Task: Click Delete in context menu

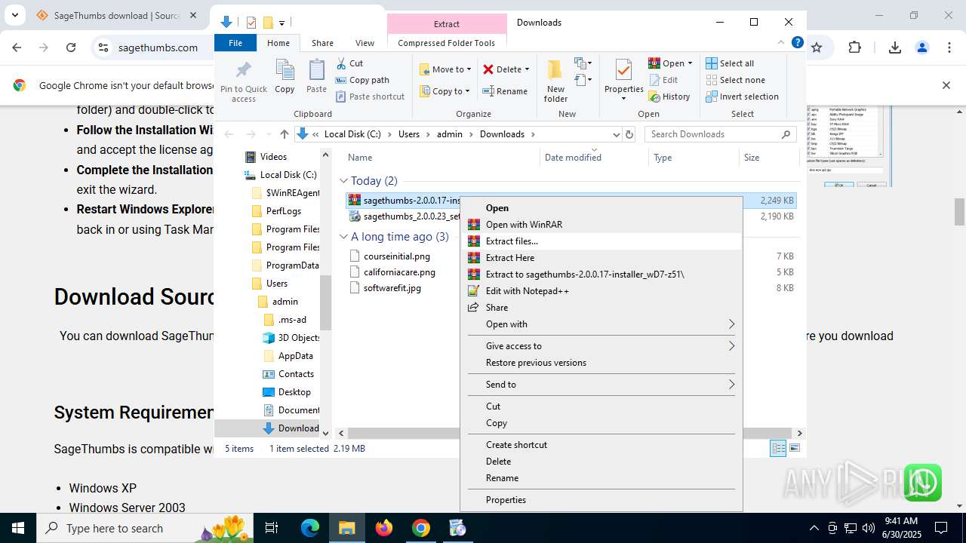Action: pos(601,462)
